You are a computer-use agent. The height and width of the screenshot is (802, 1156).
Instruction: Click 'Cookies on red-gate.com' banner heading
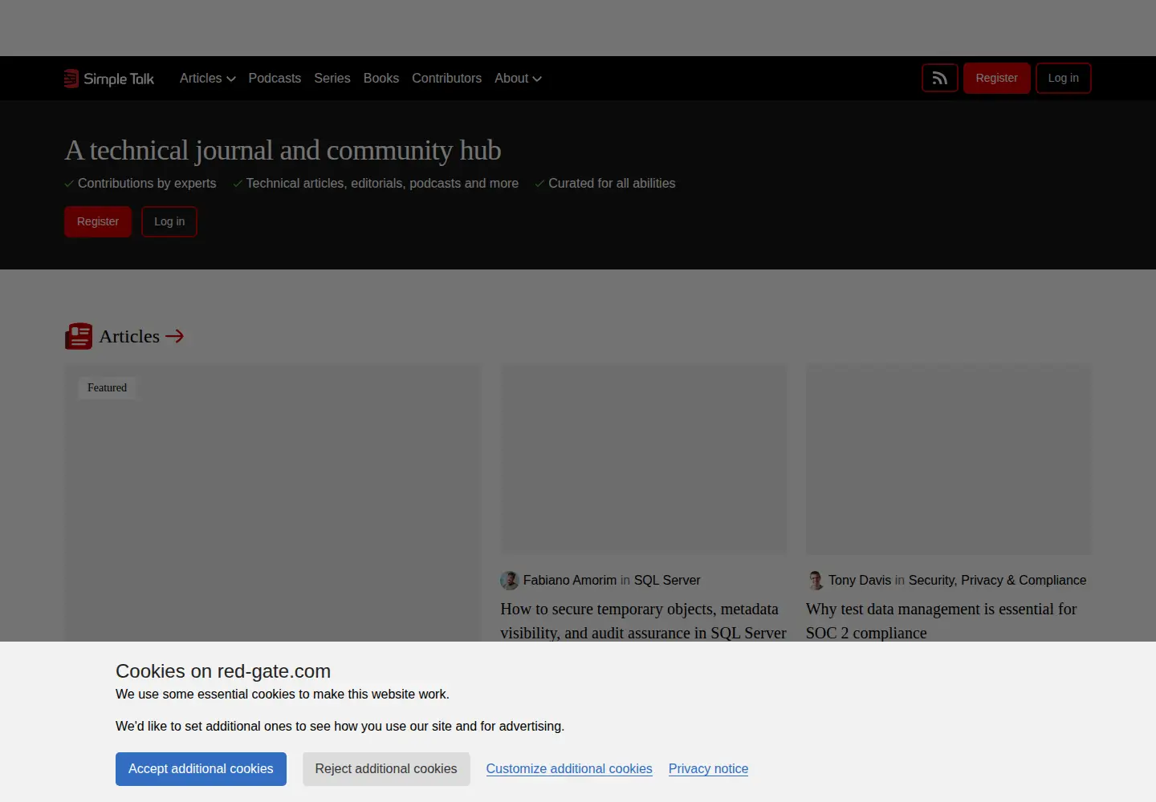click(x=223, y=671)
